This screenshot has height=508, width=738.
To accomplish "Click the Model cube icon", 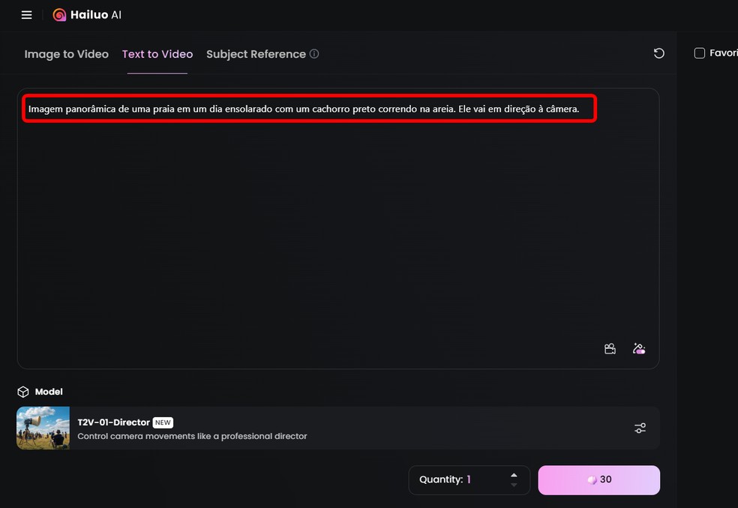I will click(23, 392).
